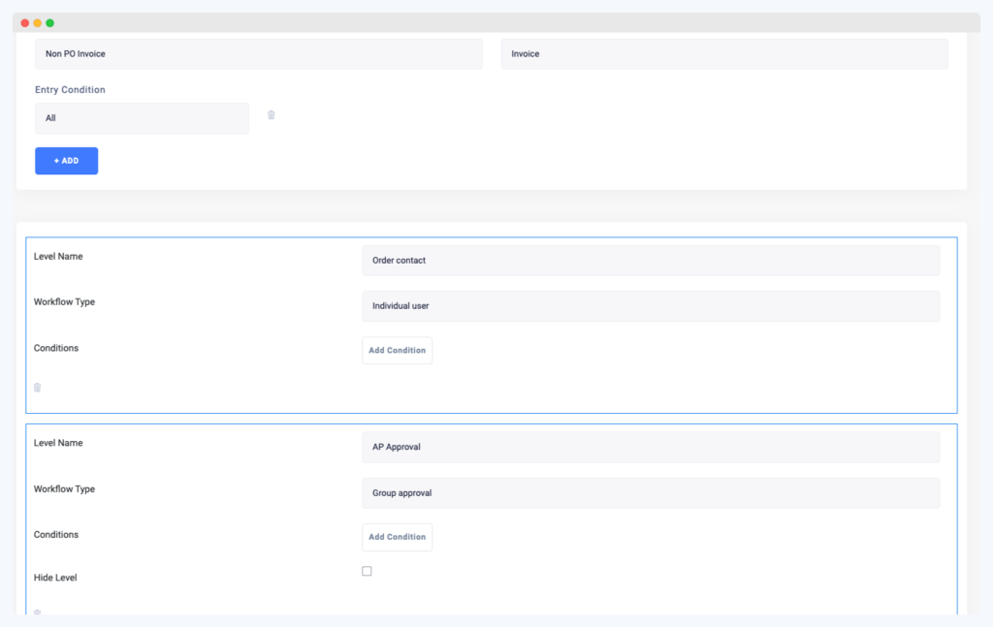
Task: Add a condition to the Order contact level
Action: coord(397,350)
